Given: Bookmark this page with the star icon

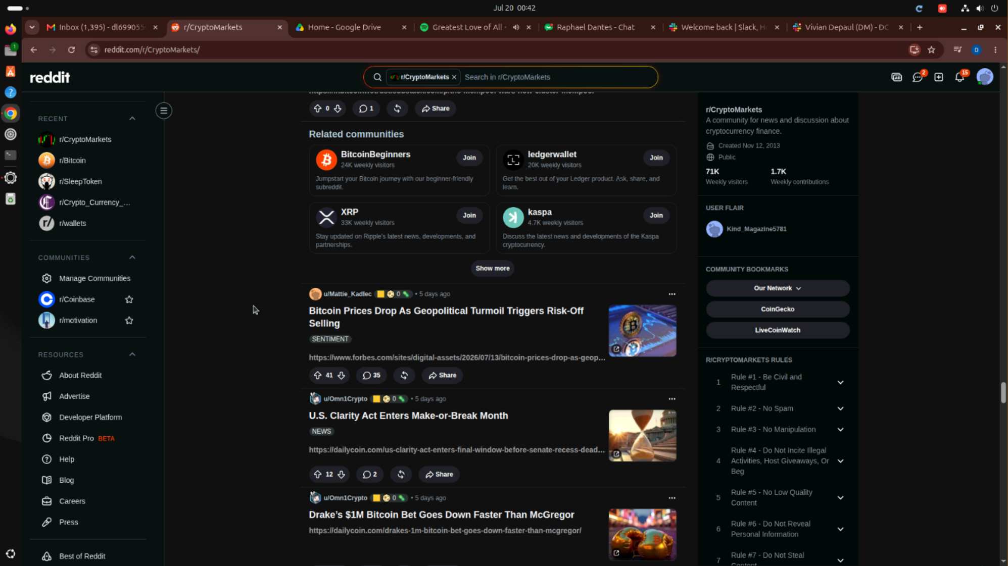Looking at the screenshot, I should (x=931, y=49).
